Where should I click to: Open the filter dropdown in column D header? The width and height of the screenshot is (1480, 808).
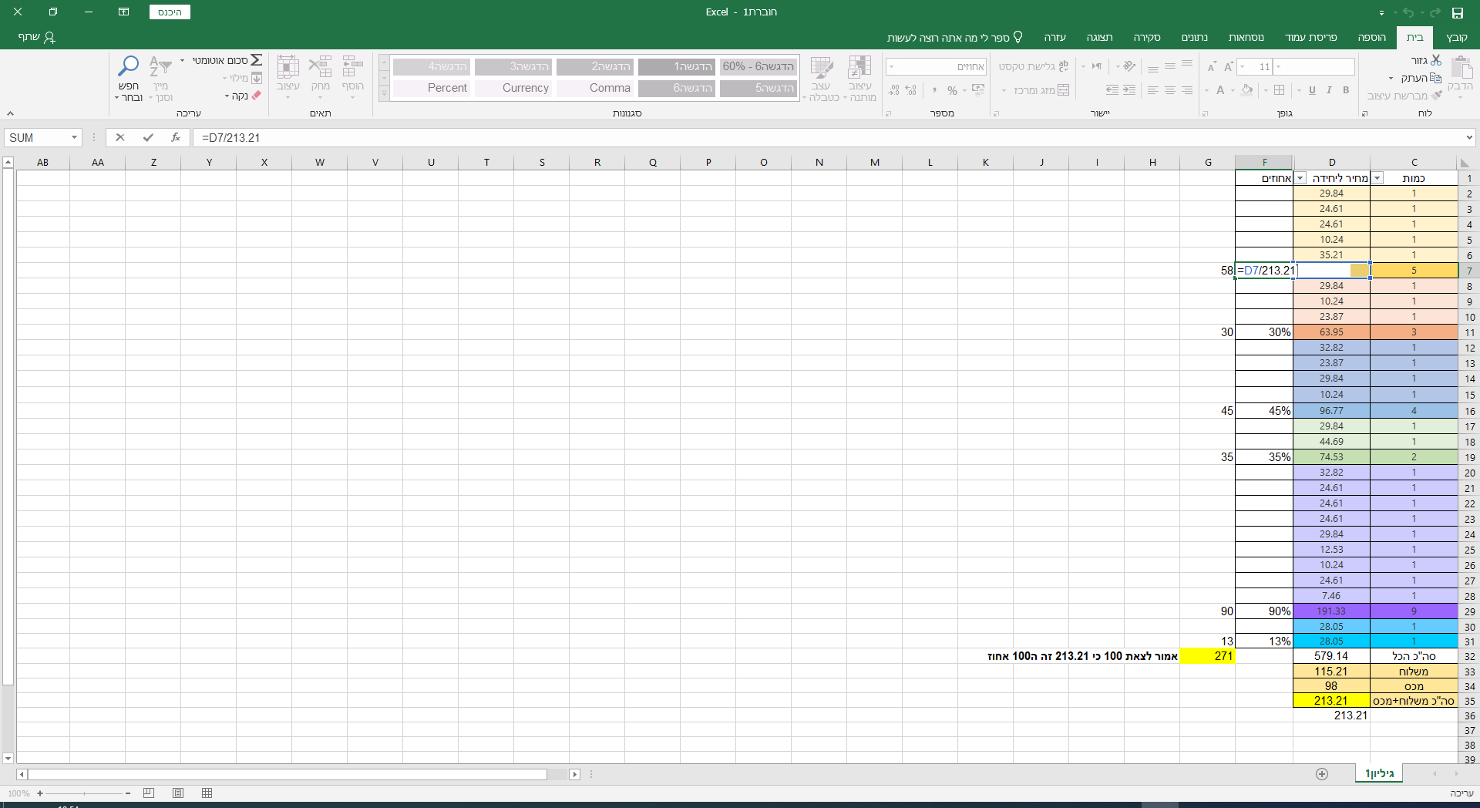coord(1300,178)
